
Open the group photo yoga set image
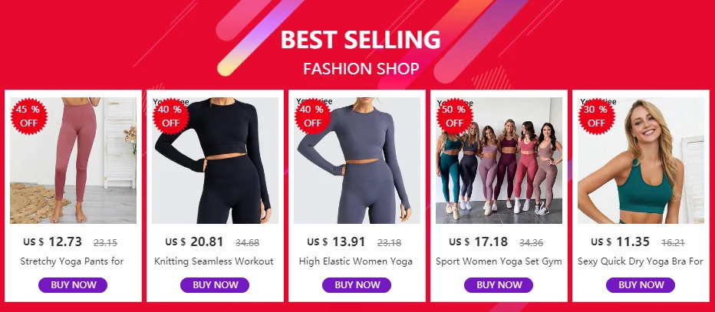pos(499,160)
